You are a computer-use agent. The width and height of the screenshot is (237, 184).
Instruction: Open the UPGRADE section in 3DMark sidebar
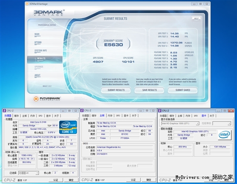[x=39, y=67]
